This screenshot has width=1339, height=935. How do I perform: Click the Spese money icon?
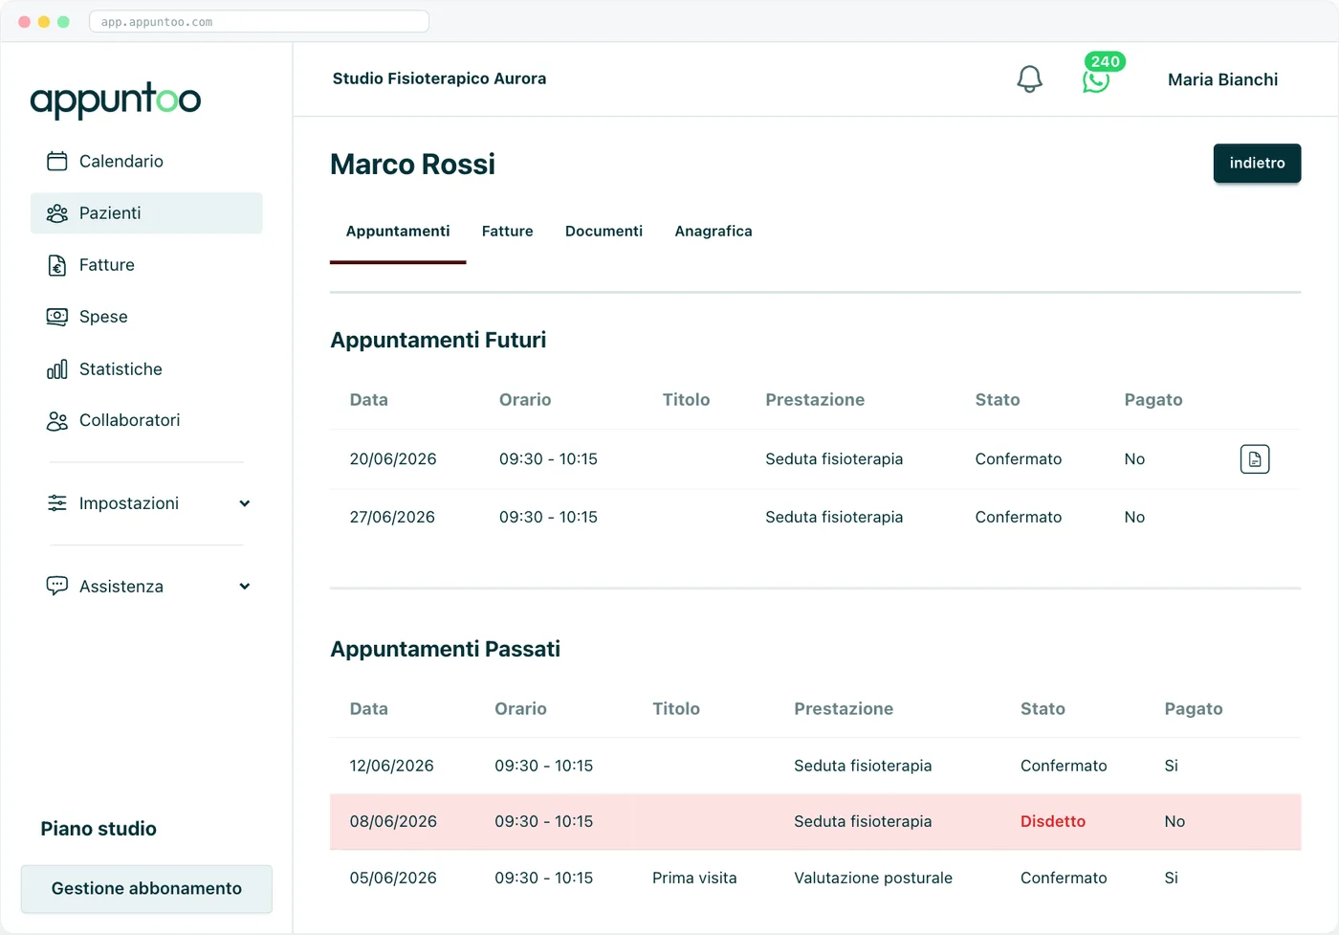tap(57, 317)
